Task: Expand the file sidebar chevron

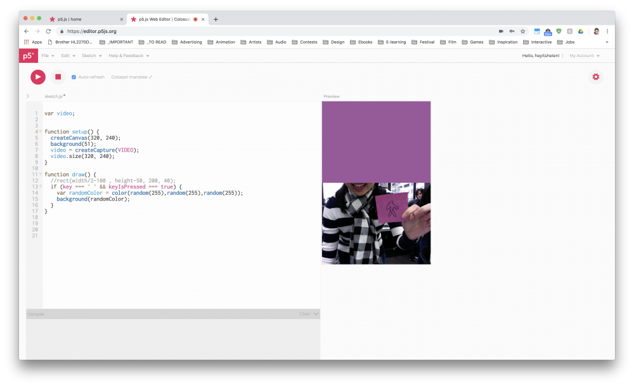Action: click(28, 96)
